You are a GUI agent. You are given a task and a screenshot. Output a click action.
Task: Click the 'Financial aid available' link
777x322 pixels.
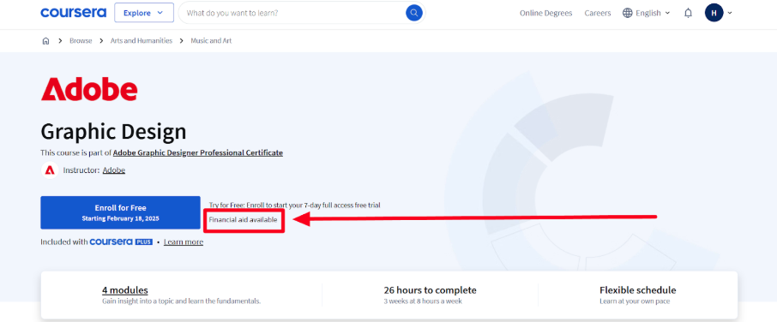tap(243, 219)
